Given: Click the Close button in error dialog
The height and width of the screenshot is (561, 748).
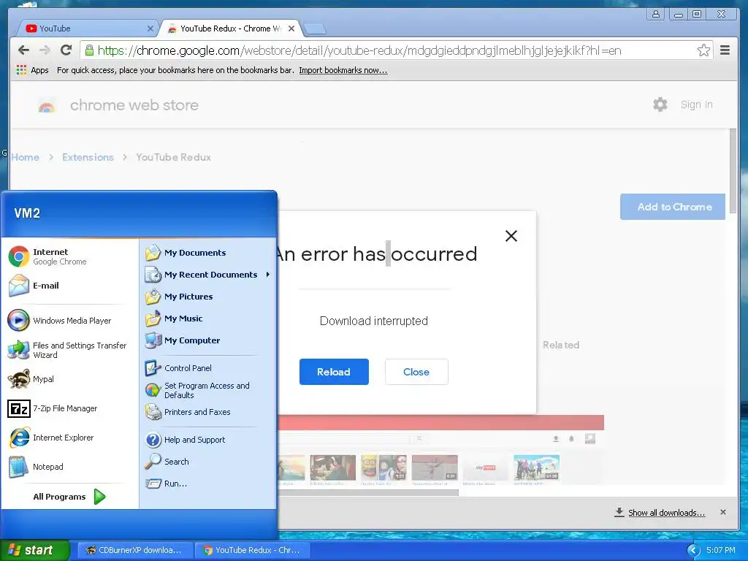Looking at the screenshot, I should 416,372.
